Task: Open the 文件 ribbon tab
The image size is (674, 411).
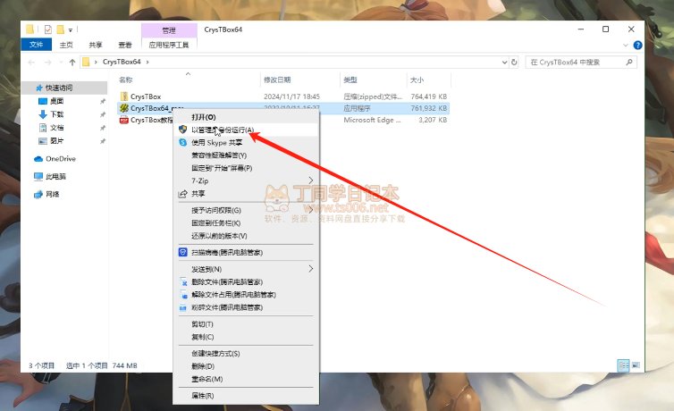Action: (36, 45)
